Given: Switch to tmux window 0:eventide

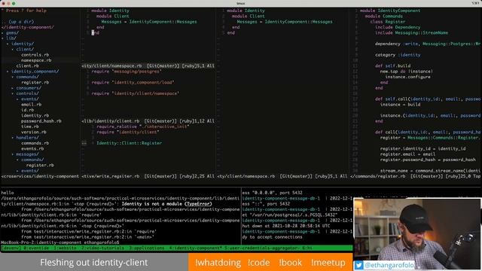Looking at the screenshot, I should [36, 248].
